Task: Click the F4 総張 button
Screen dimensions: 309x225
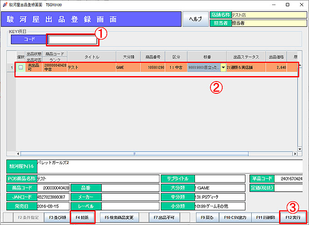Action: click(82, 217)
